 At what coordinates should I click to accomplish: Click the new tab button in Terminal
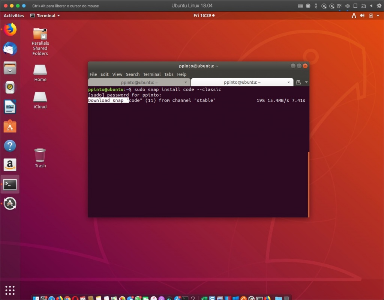tap(298, 82)
